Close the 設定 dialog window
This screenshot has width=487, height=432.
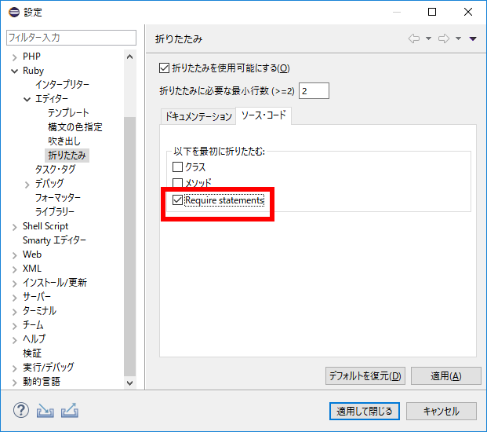(x=468, y=12)
